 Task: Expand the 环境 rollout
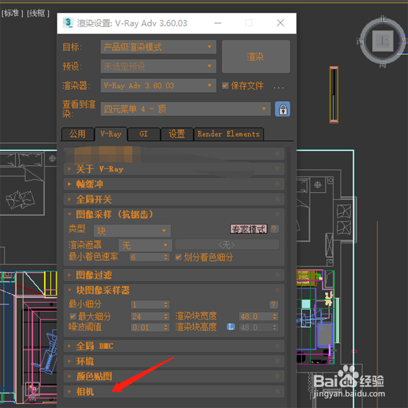(174, 361)
